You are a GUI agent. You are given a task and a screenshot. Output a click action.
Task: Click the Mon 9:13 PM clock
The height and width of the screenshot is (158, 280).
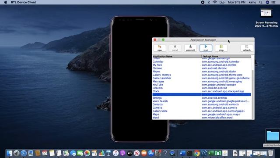237,2
